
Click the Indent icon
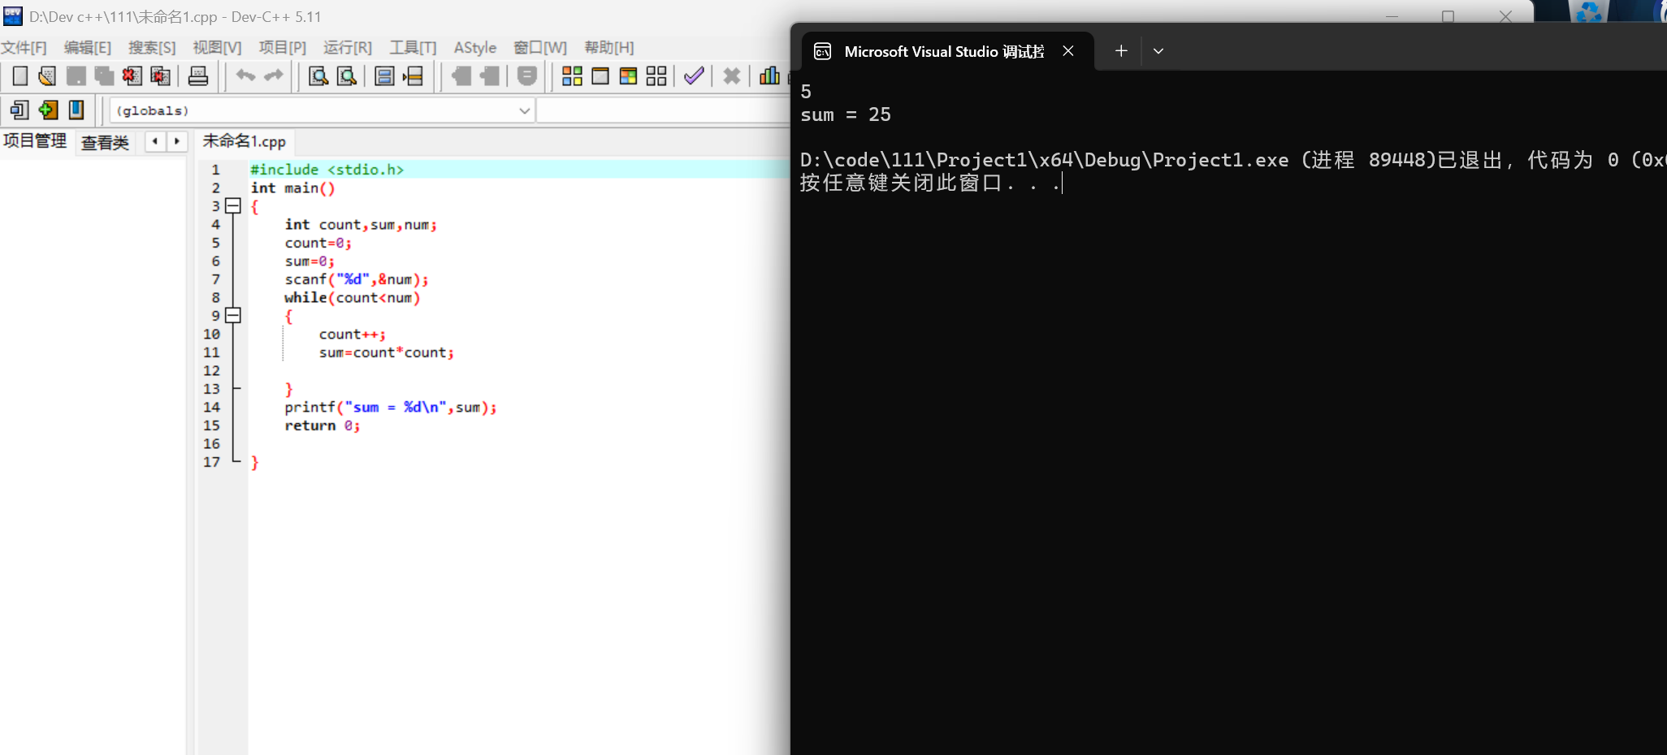(x=461, y=76)
